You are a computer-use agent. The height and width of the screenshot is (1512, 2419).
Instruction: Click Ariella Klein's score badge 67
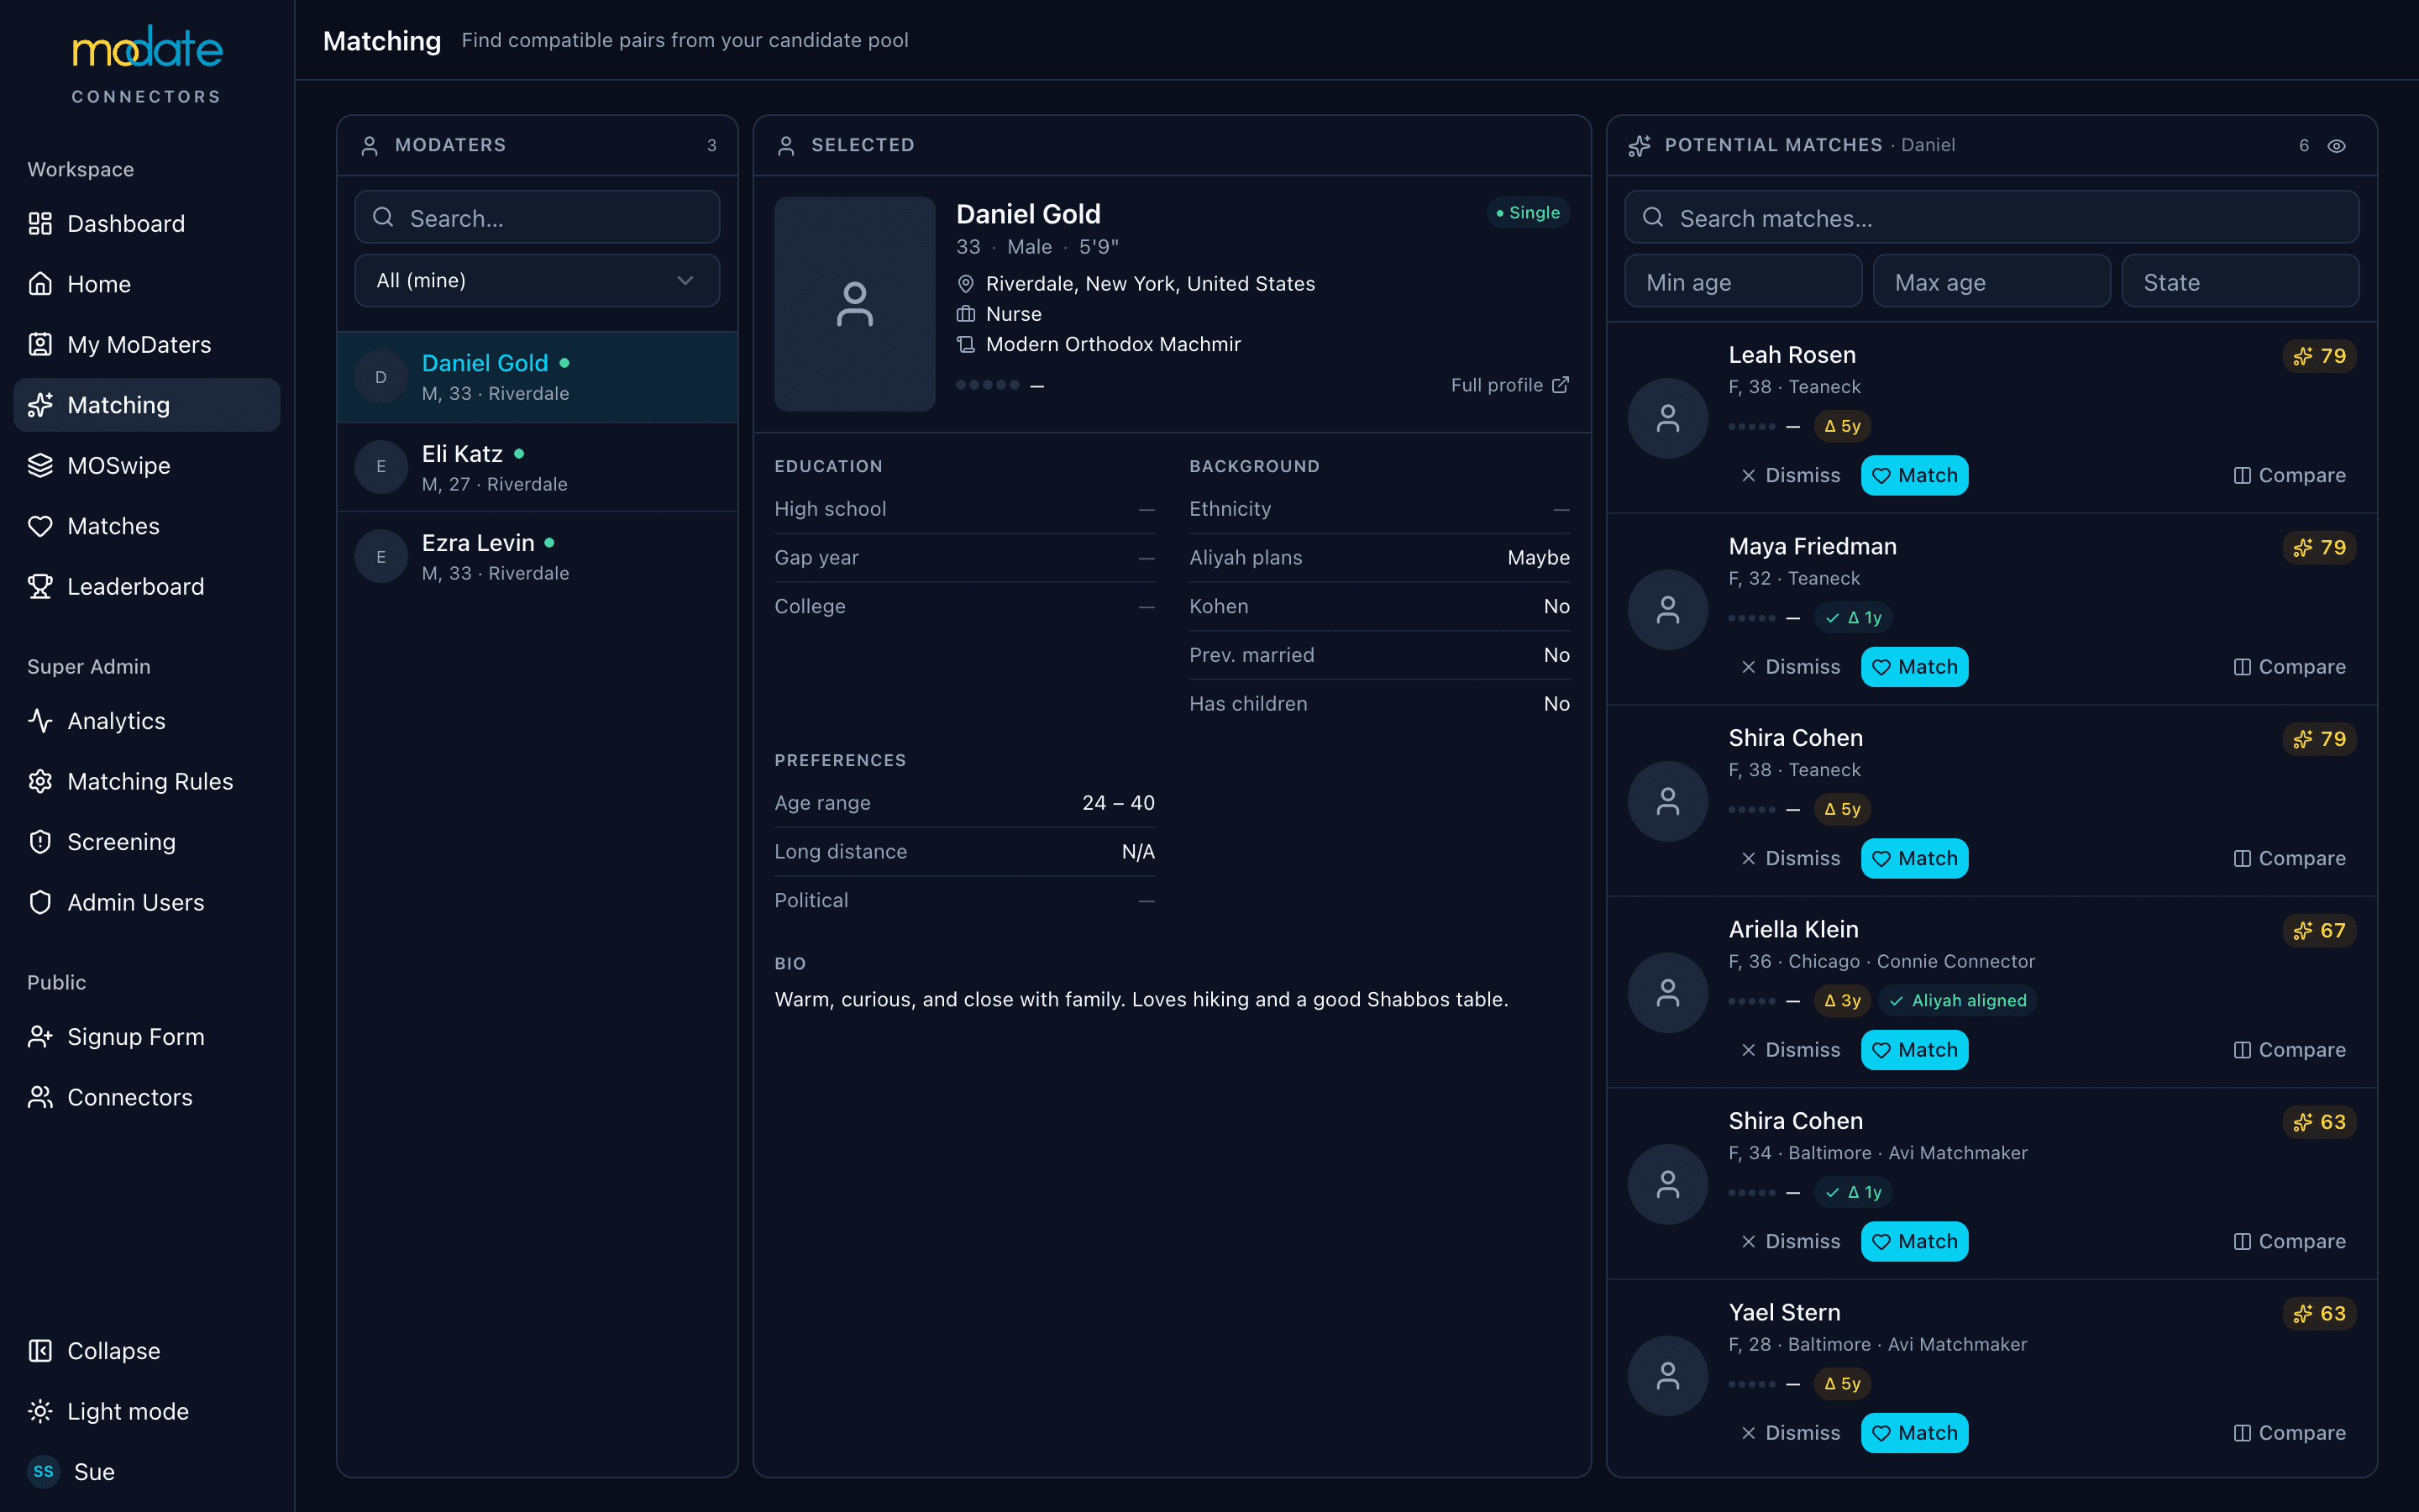[2319, 930]
